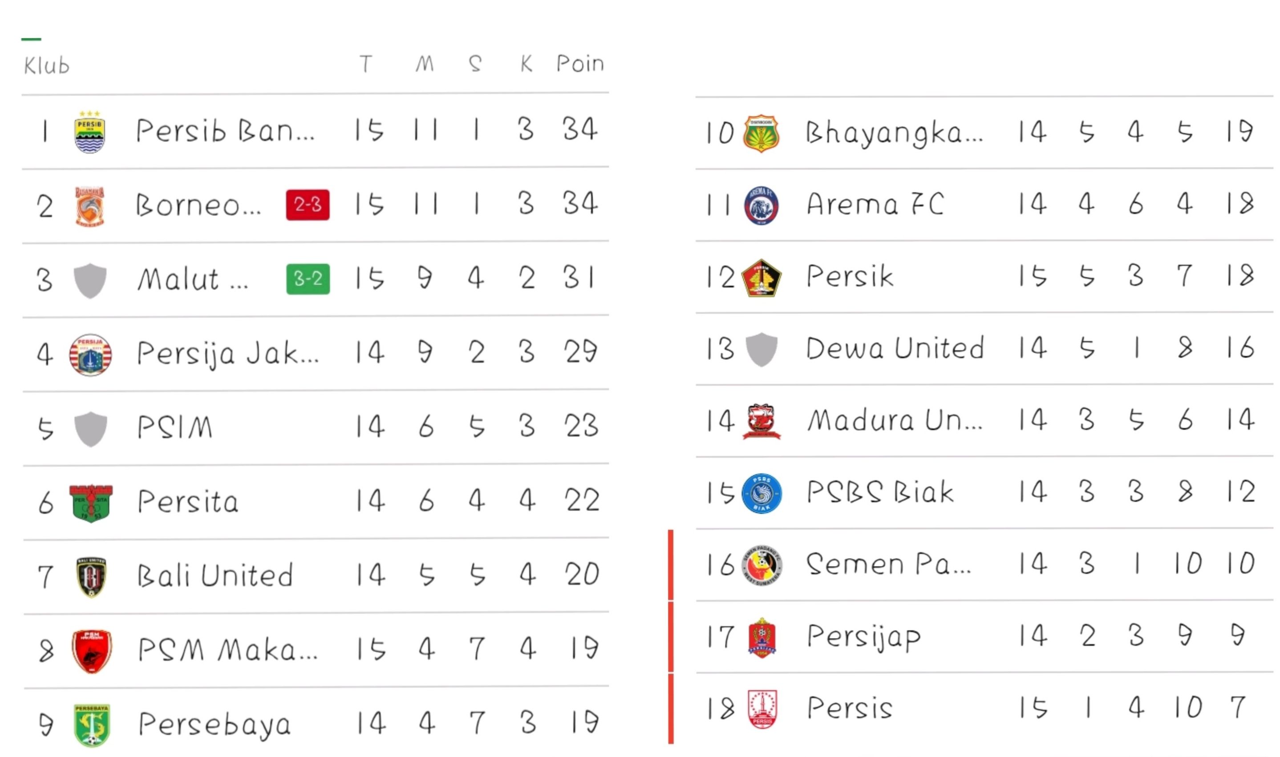1280x757 pixels.
Task: Click the Semen Padang club logo
Action: click(762, 565)
